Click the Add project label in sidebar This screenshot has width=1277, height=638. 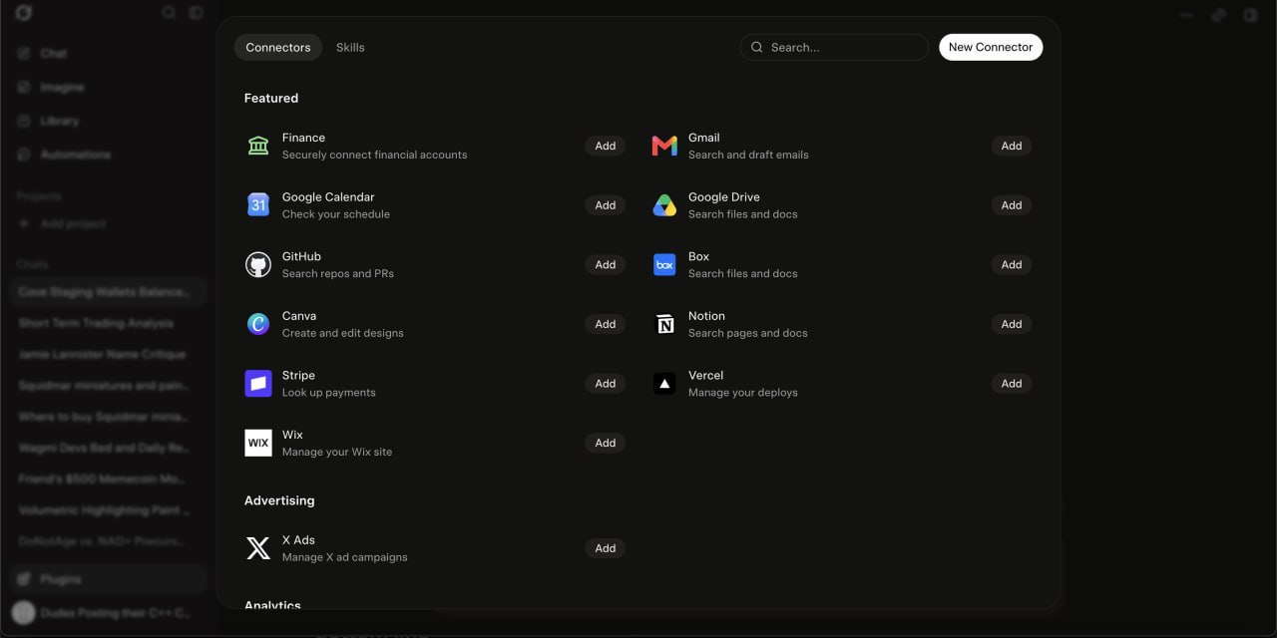[73, 223]
